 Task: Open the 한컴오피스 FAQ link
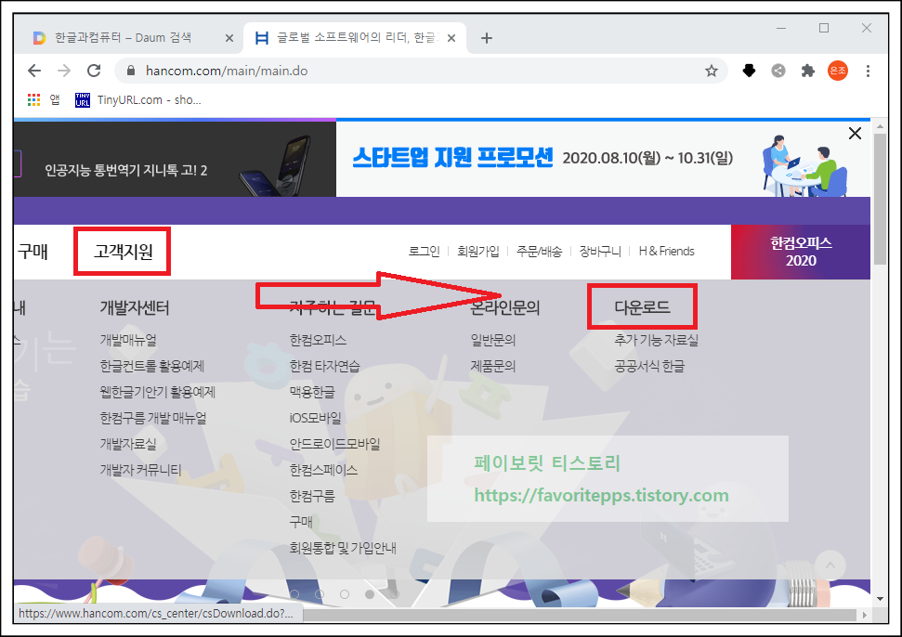click(318, 340)
